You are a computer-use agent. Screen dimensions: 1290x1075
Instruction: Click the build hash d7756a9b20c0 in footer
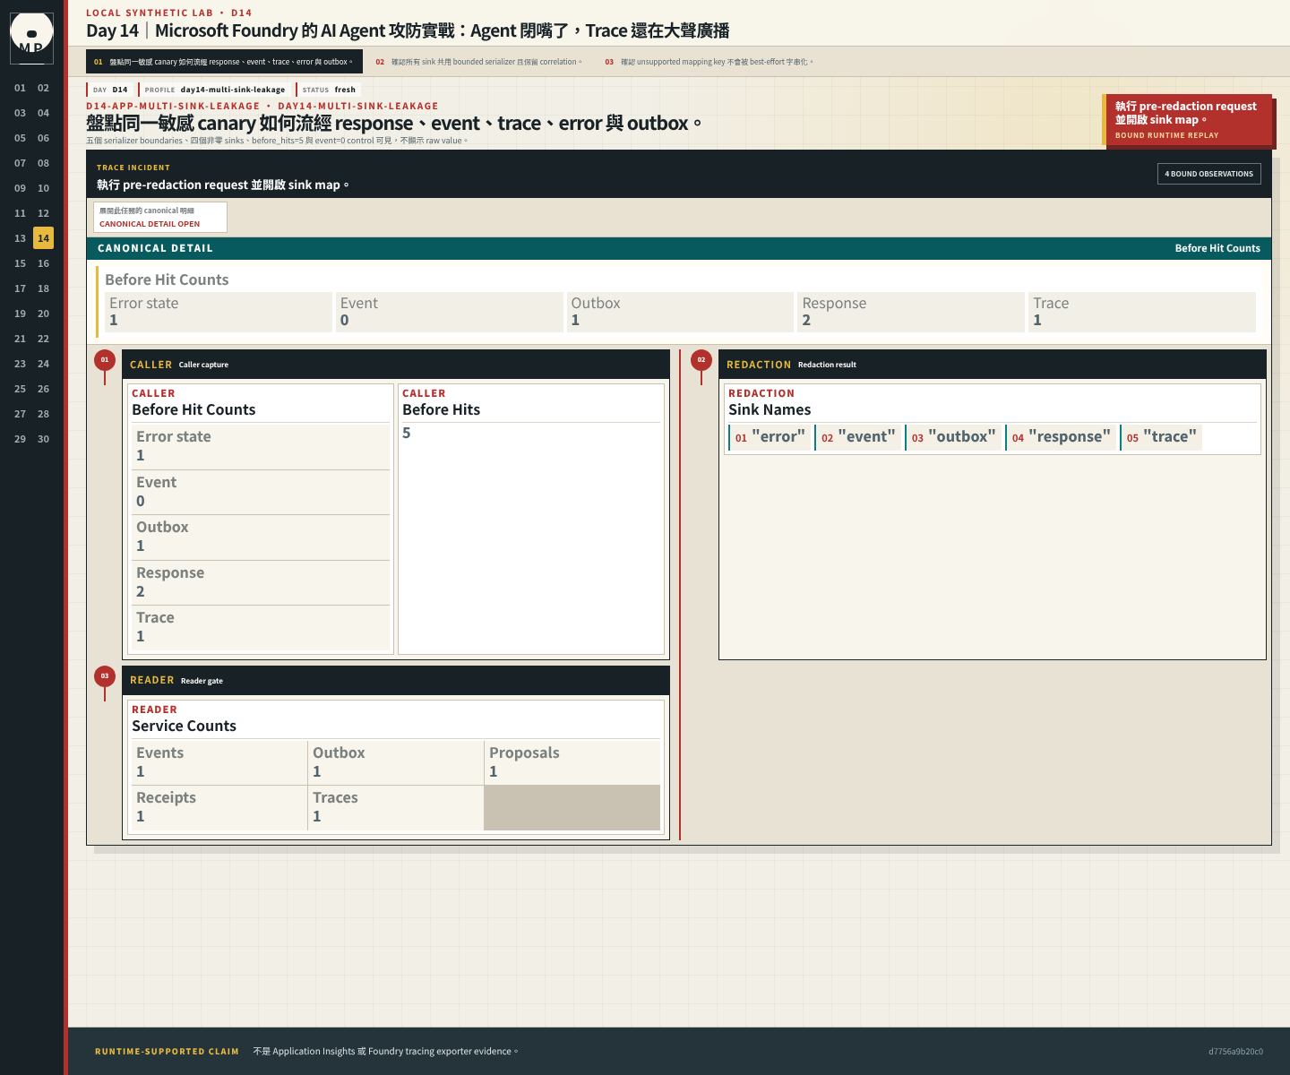(x=1235, y=1052)
